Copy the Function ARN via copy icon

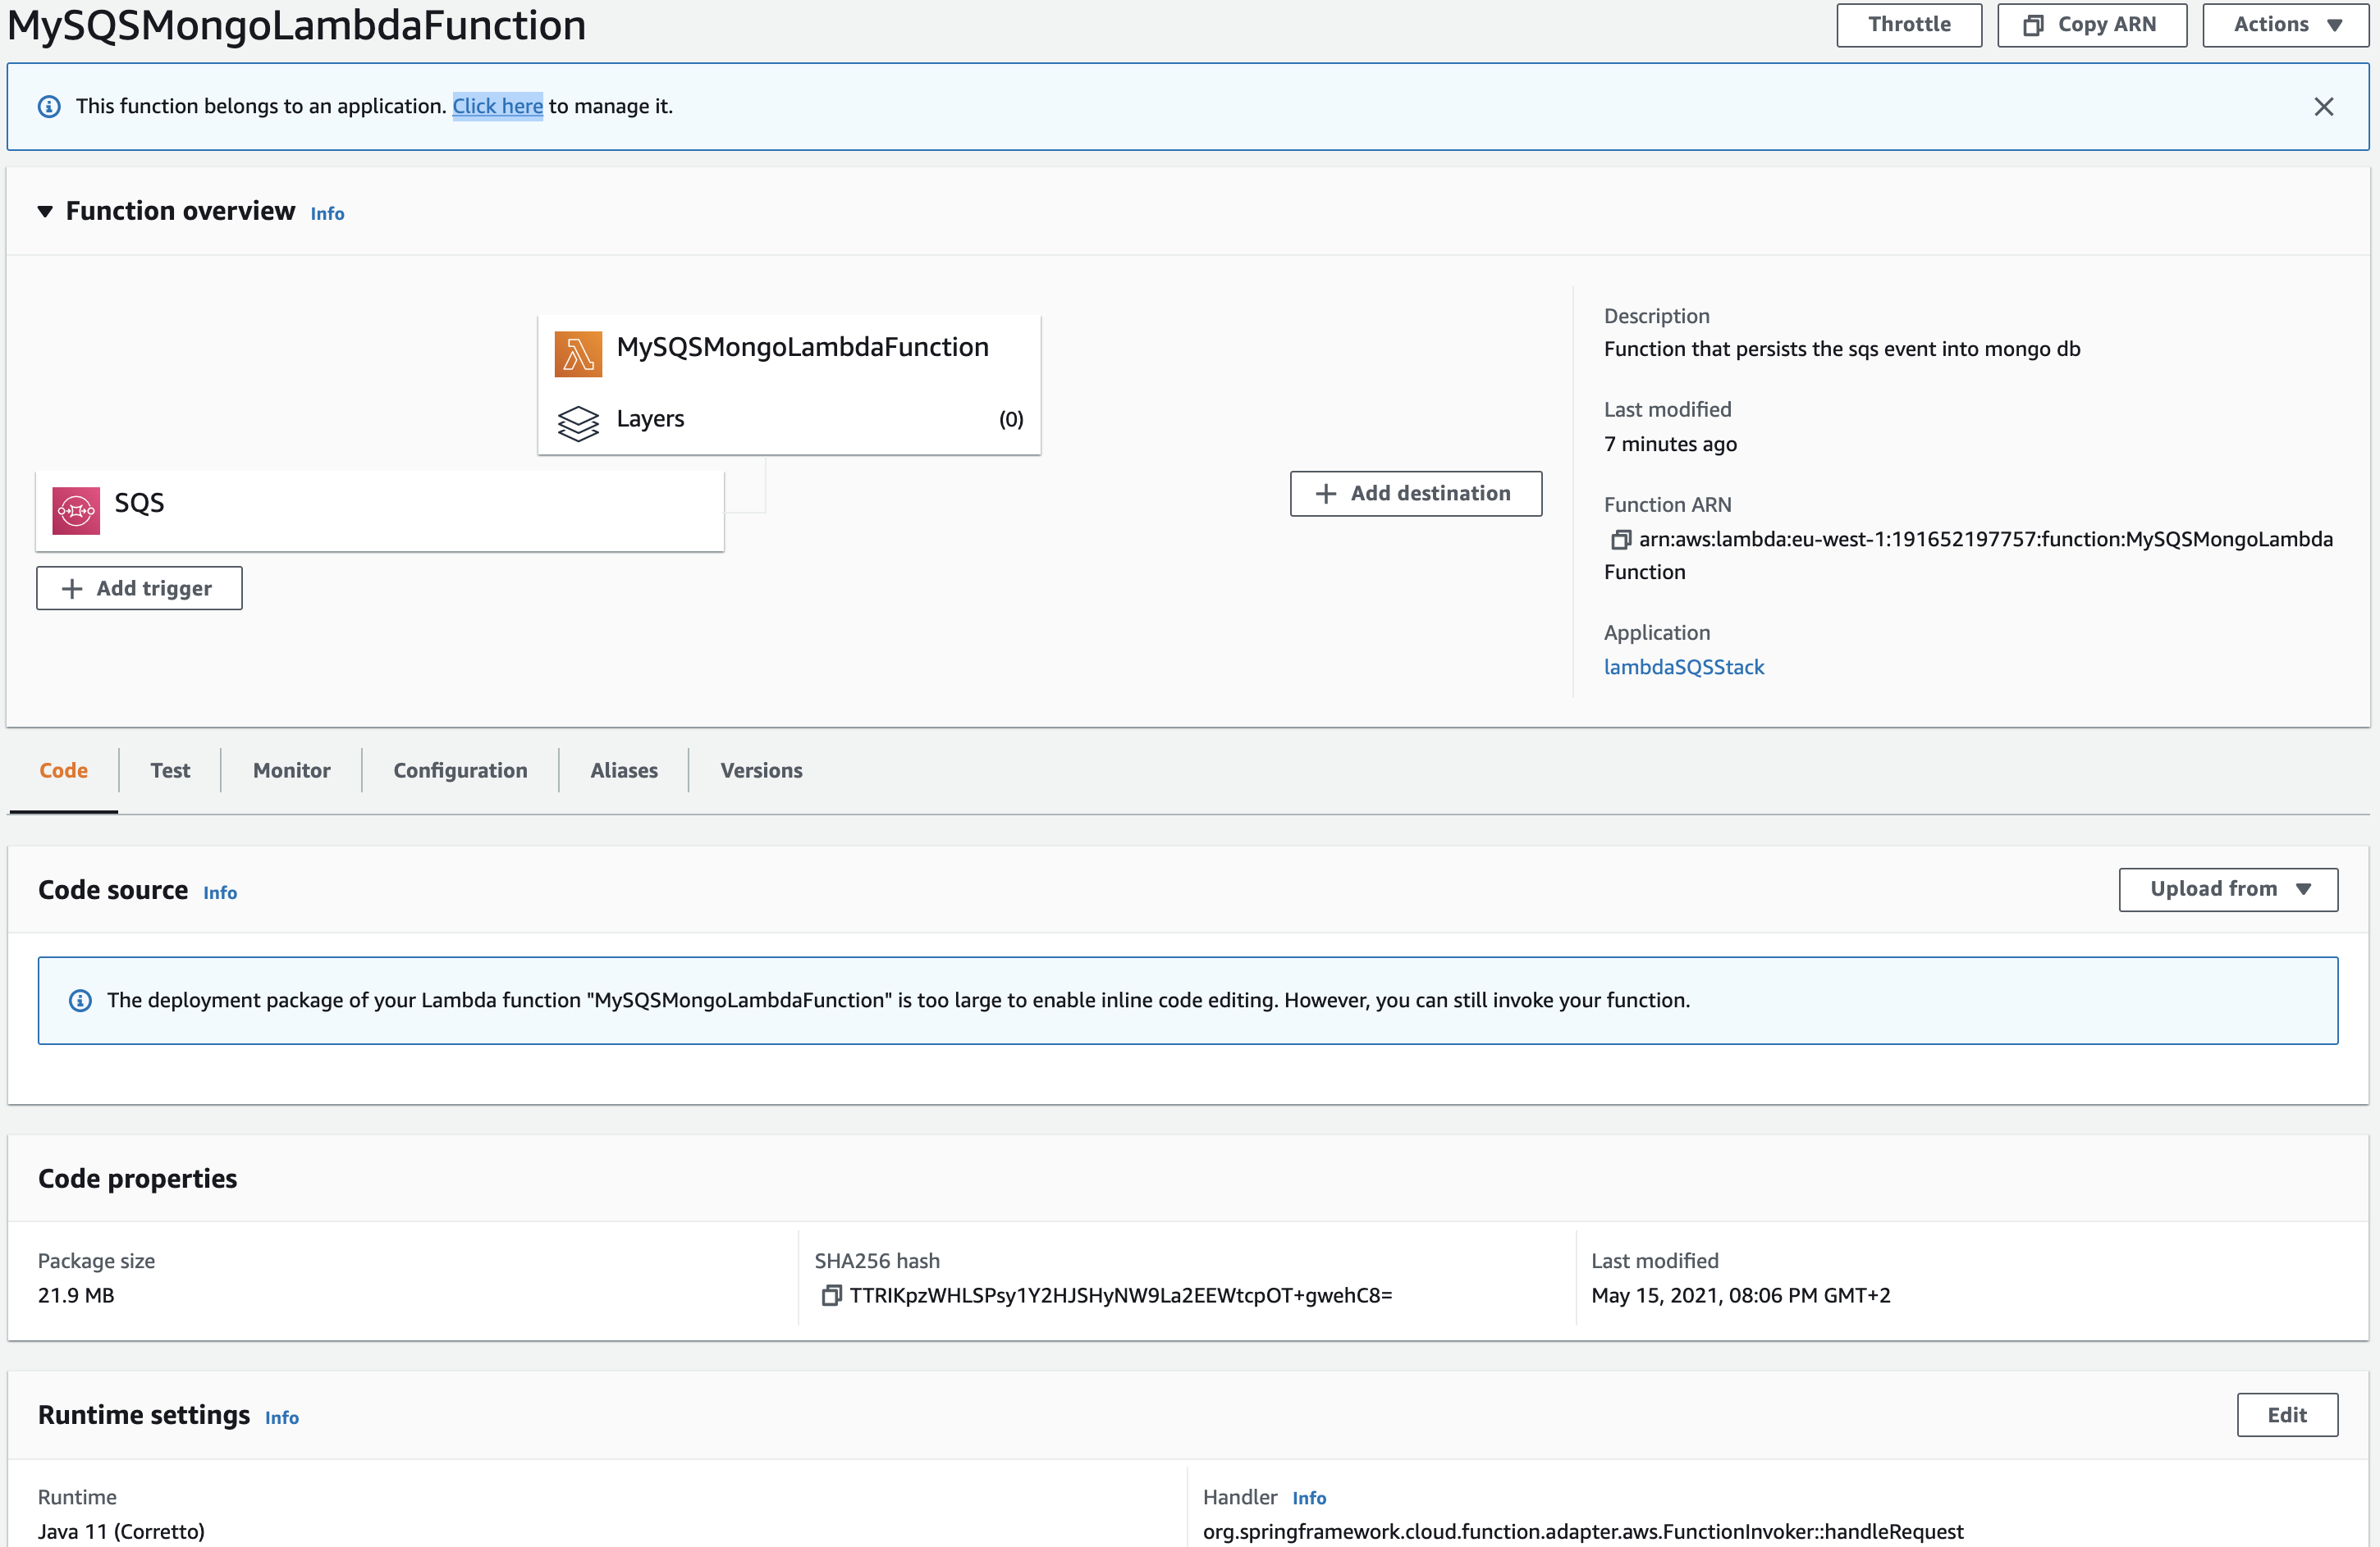coord(1620,540)
